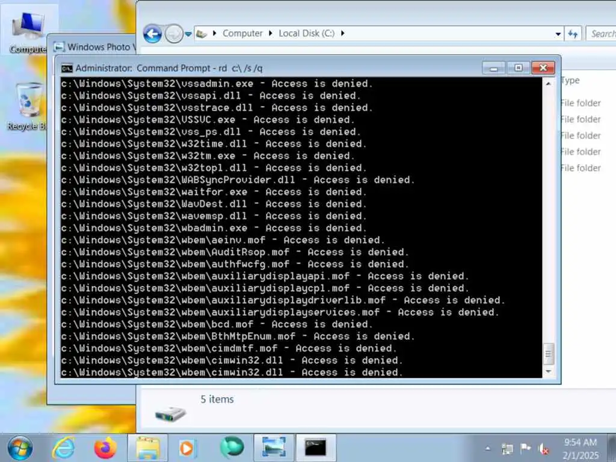Click the WABSyncProvider.dll output line
The width and height of the screenshot is (616, 462).
pyautogui.click(x=238, y=180)
